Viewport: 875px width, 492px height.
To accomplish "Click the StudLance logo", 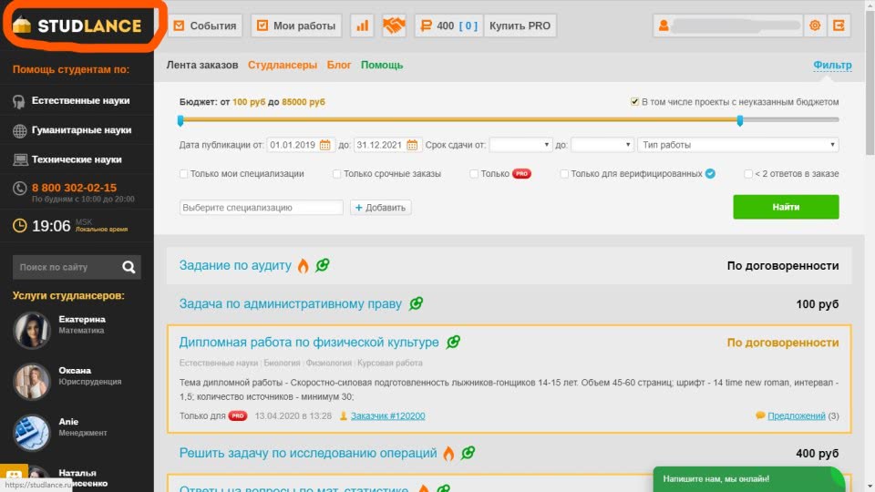I will tap(77, 26).
